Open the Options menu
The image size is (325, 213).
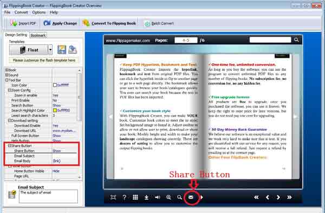pos(39,12)
